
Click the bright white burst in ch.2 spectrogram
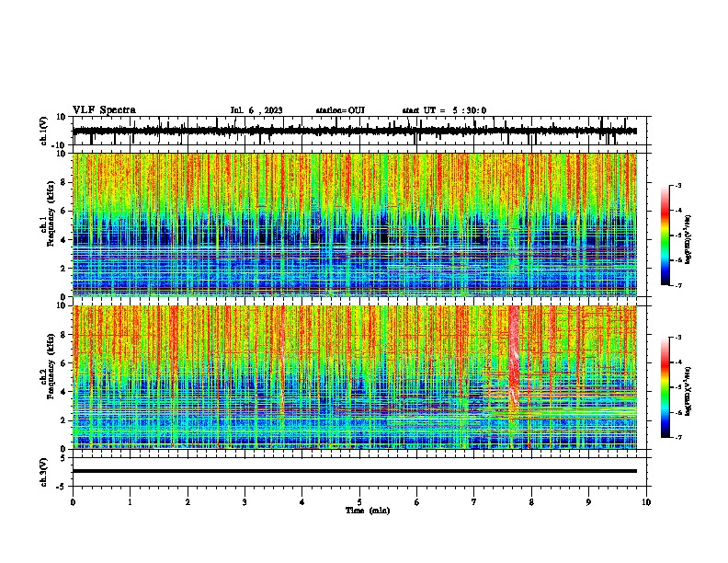click(x=514, y=358)
